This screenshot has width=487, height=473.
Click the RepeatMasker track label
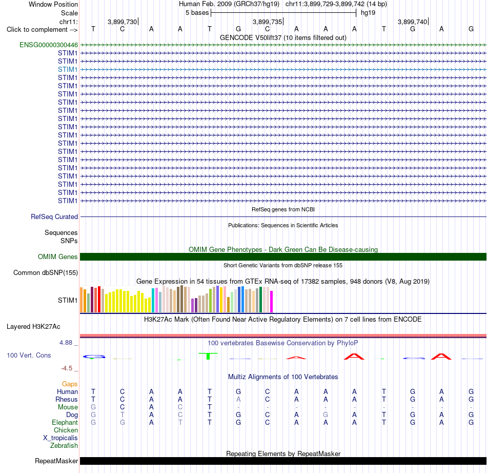pyautogui.click(x=56, y=461)
